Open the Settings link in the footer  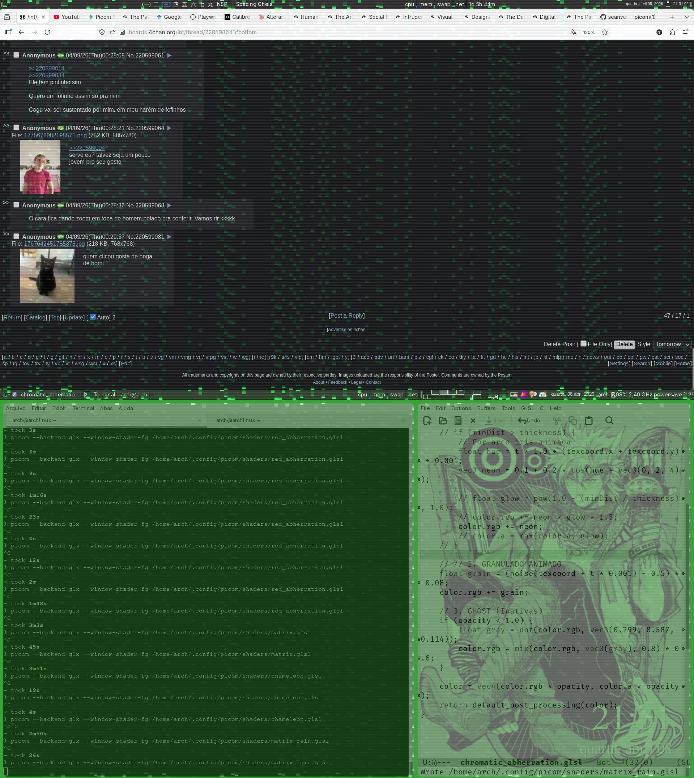click(x=619, y=364)
